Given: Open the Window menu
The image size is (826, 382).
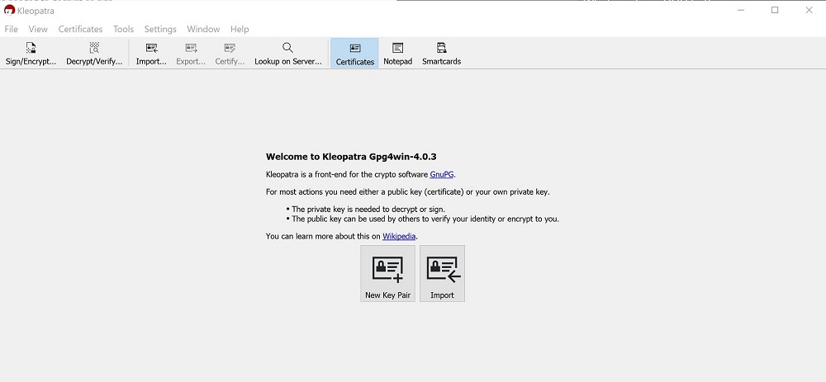Looking at the screenshot, I should point(203,29).
